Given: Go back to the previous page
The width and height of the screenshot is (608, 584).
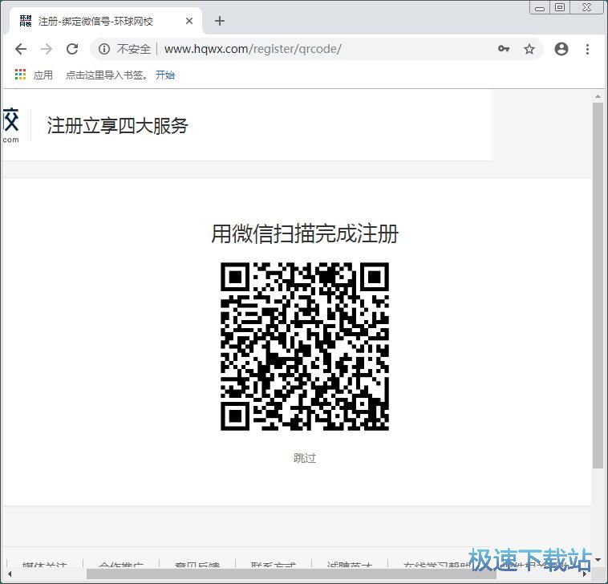Looking at the screenshot, I should point(21,49).
